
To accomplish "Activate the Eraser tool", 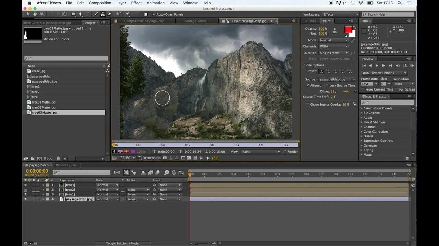I will click(x=110, y=14).
